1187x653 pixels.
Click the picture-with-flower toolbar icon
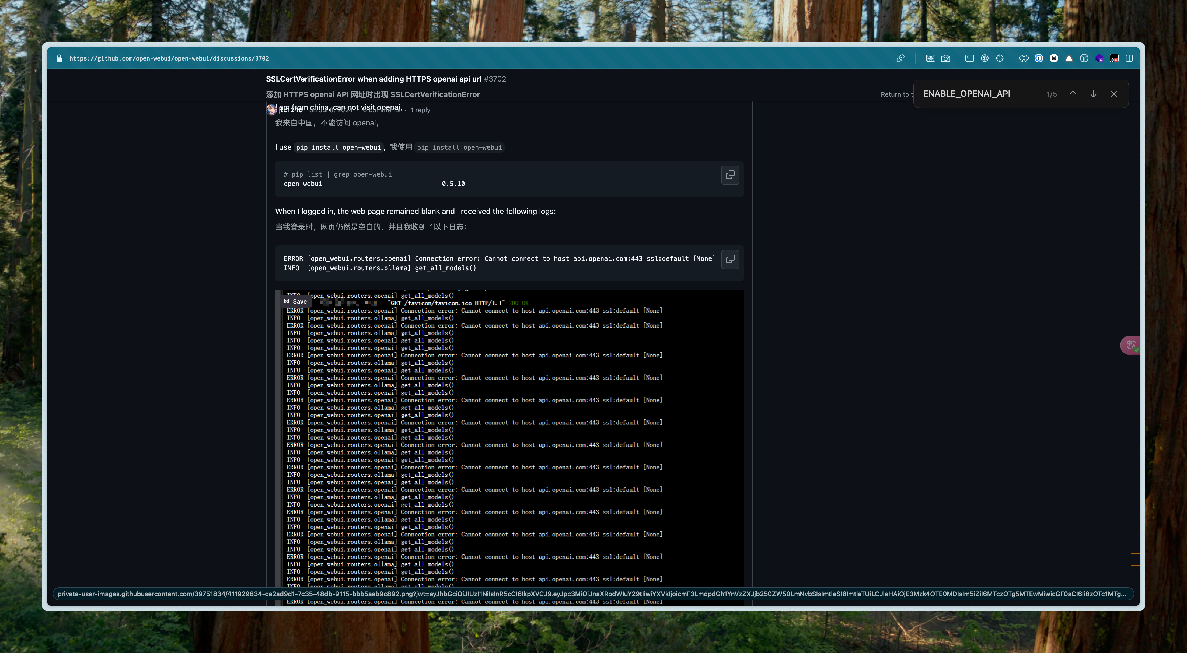click(x=930, y=58)
